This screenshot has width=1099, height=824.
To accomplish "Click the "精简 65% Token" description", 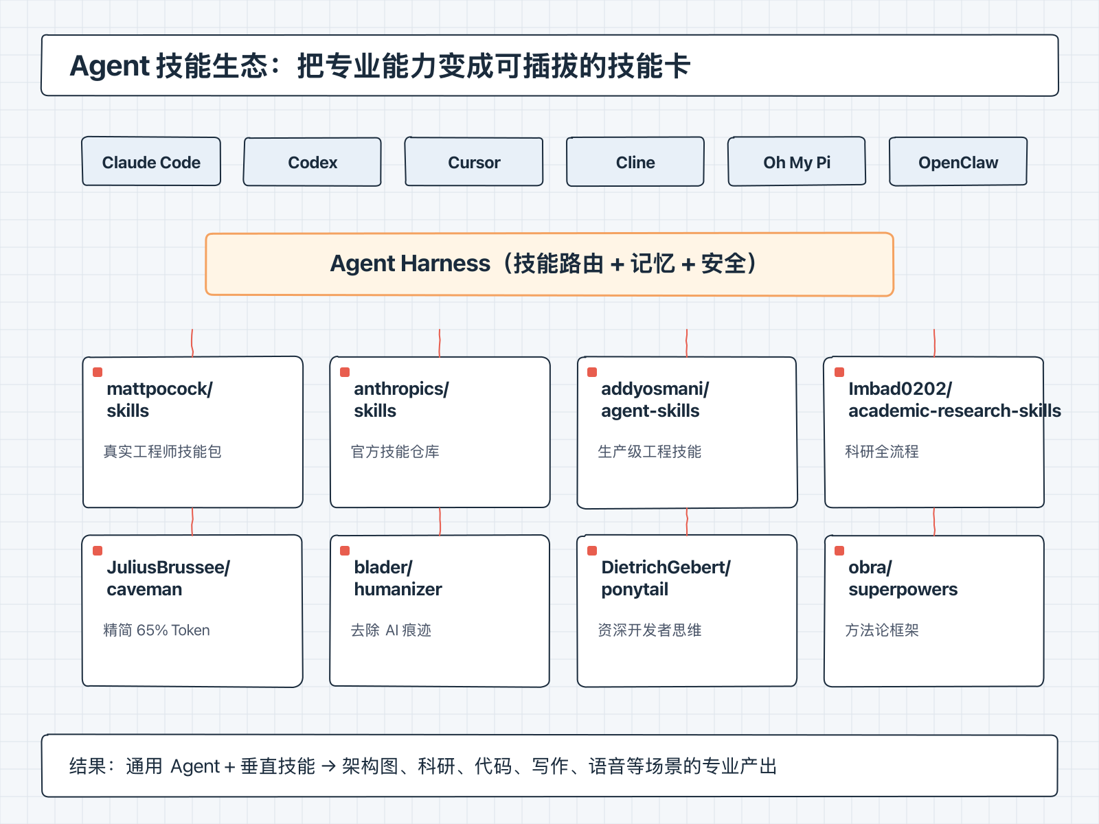I will tap(157, 630).
